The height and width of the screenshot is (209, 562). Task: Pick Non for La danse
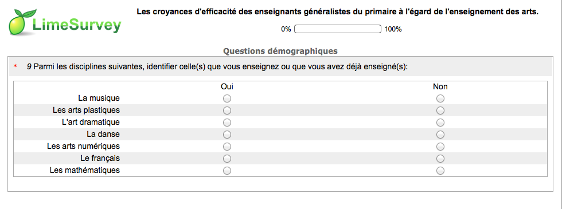[x=440, y=135]
